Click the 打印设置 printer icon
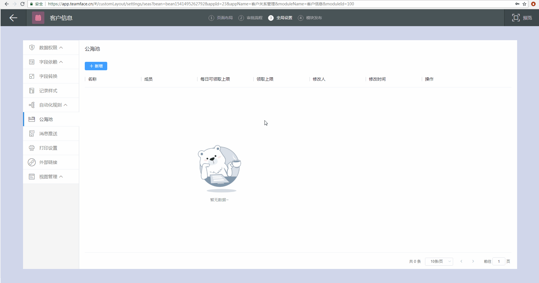Image resolution: width=539 pixels, height=283 pixels. [32, 148]
